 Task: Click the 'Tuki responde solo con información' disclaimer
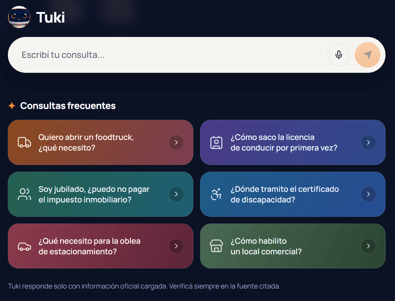coord(144,286)
